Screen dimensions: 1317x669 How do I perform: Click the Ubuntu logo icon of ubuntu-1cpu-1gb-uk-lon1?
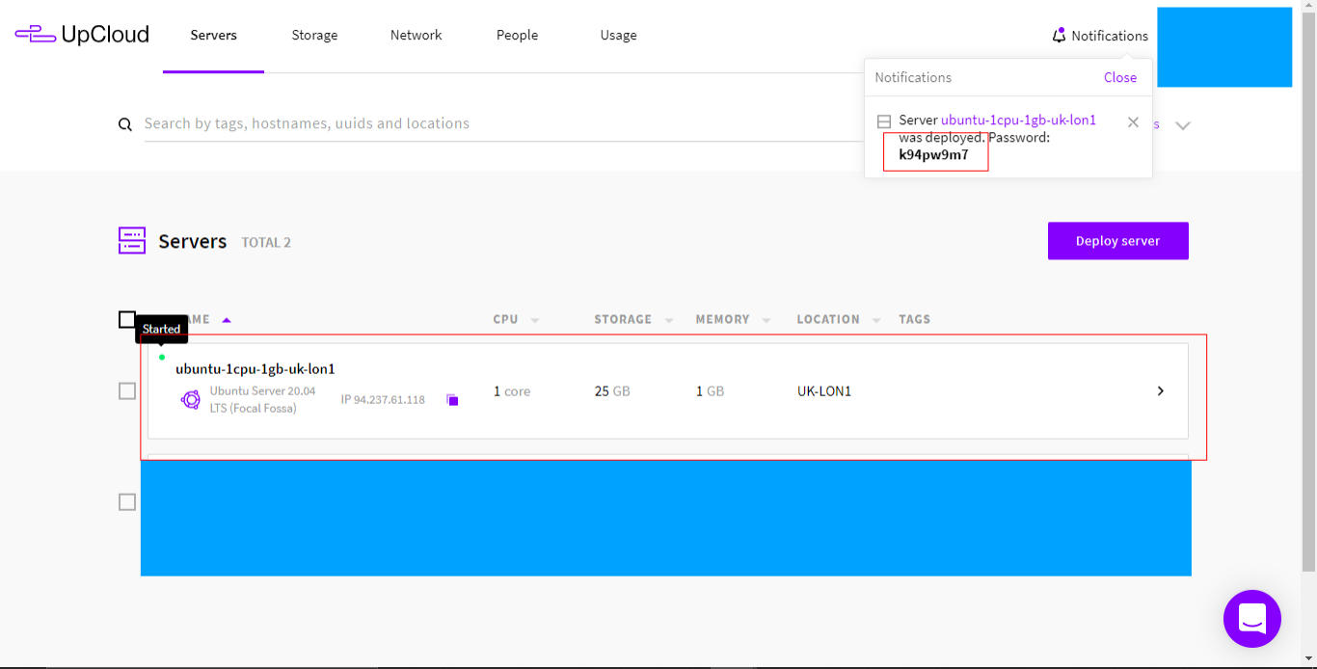(191, 399)
